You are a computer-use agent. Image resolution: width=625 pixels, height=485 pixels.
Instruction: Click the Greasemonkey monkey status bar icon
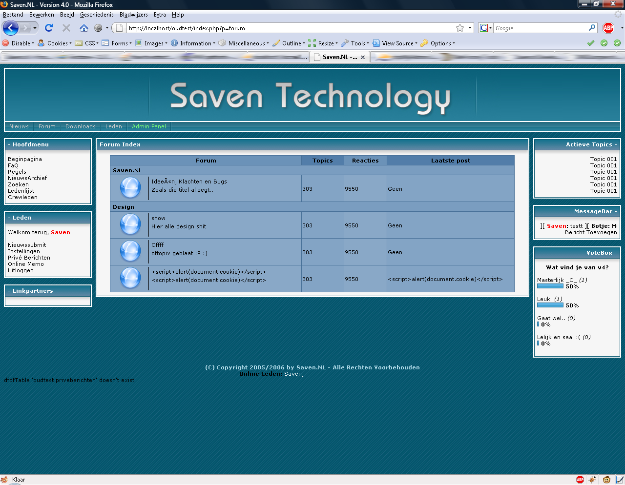(x=606, y=480)
